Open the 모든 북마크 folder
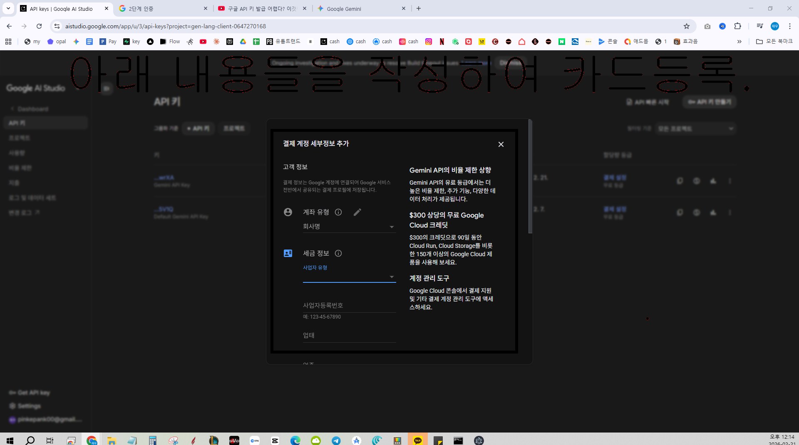799x445 pixels. tap(774, 42)
